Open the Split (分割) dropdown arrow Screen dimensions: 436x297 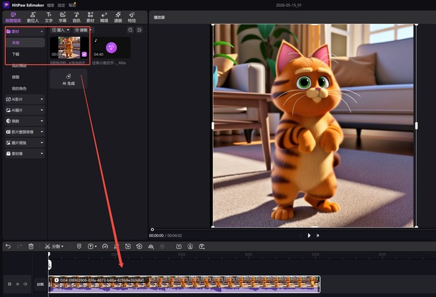tap(62, 247)
